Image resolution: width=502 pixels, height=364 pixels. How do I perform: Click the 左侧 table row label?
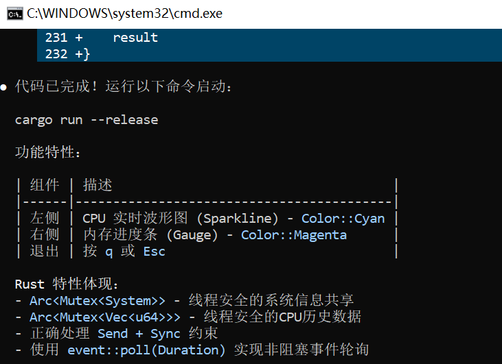[45, 218]
